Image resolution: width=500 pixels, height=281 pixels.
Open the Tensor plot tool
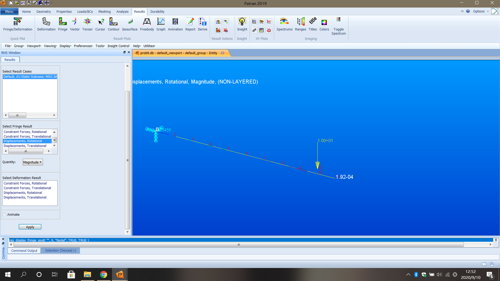click(x=87, y=24)
